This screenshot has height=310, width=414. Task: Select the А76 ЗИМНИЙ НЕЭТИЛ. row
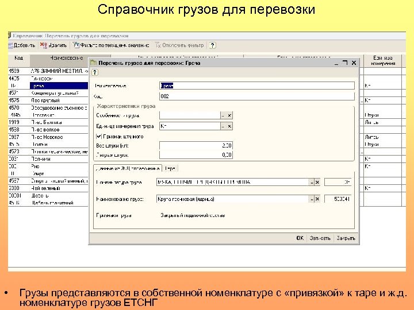tap(48, 71)
